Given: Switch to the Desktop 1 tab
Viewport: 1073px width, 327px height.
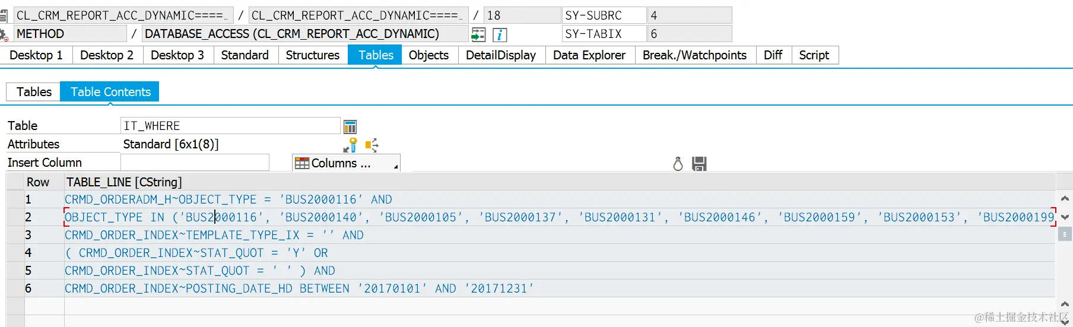Looking at the screenshot, I should [36, 55].
